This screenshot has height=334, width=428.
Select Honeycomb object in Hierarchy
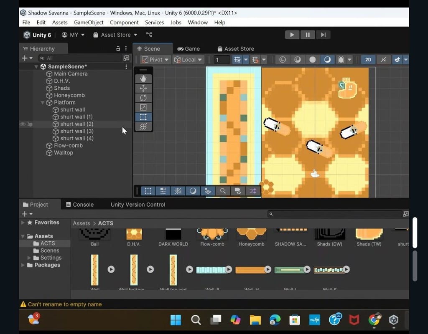pyautogui.click(x=69, y=96)
